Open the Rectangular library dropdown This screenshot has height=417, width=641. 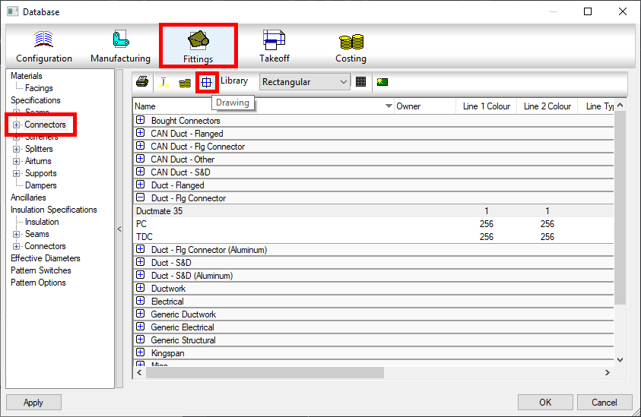pos(305,82)
